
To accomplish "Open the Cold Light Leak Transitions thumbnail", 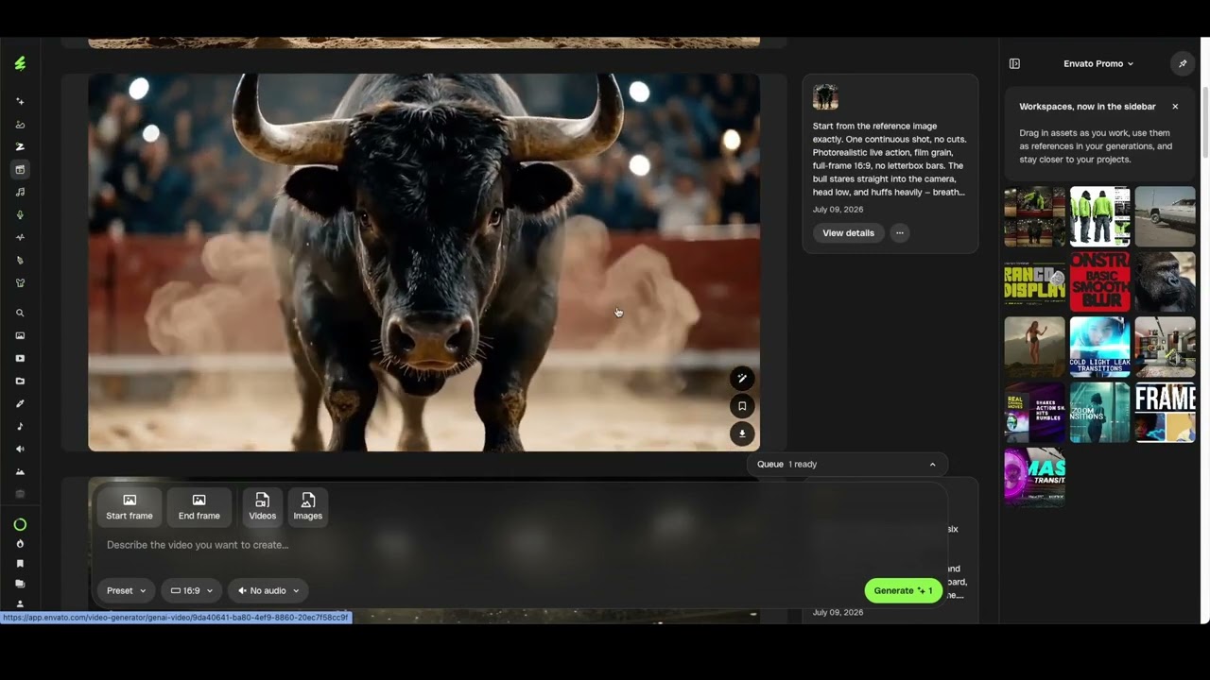I will [1099, 347].
